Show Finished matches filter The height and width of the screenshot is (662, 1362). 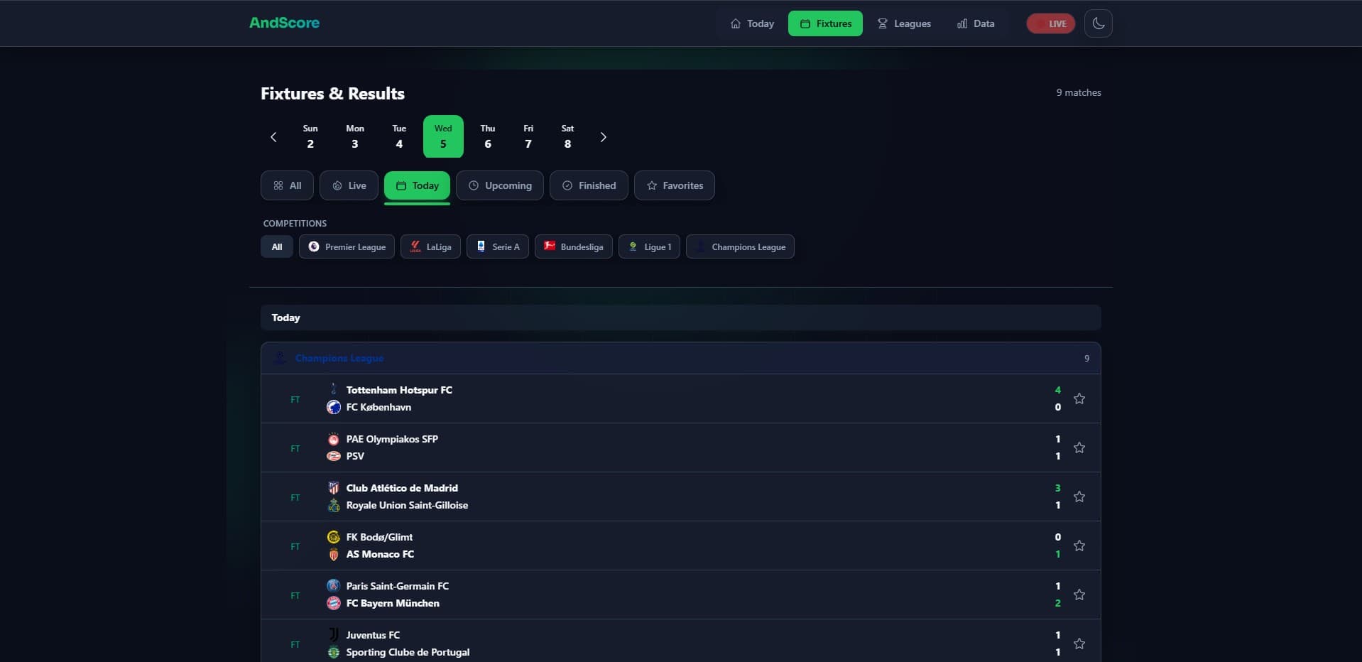click(x=589, y=185)
